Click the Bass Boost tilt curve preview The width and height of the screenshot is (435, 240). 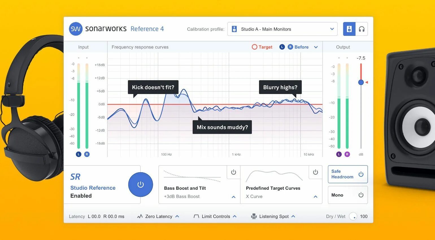tap(192, 176)
